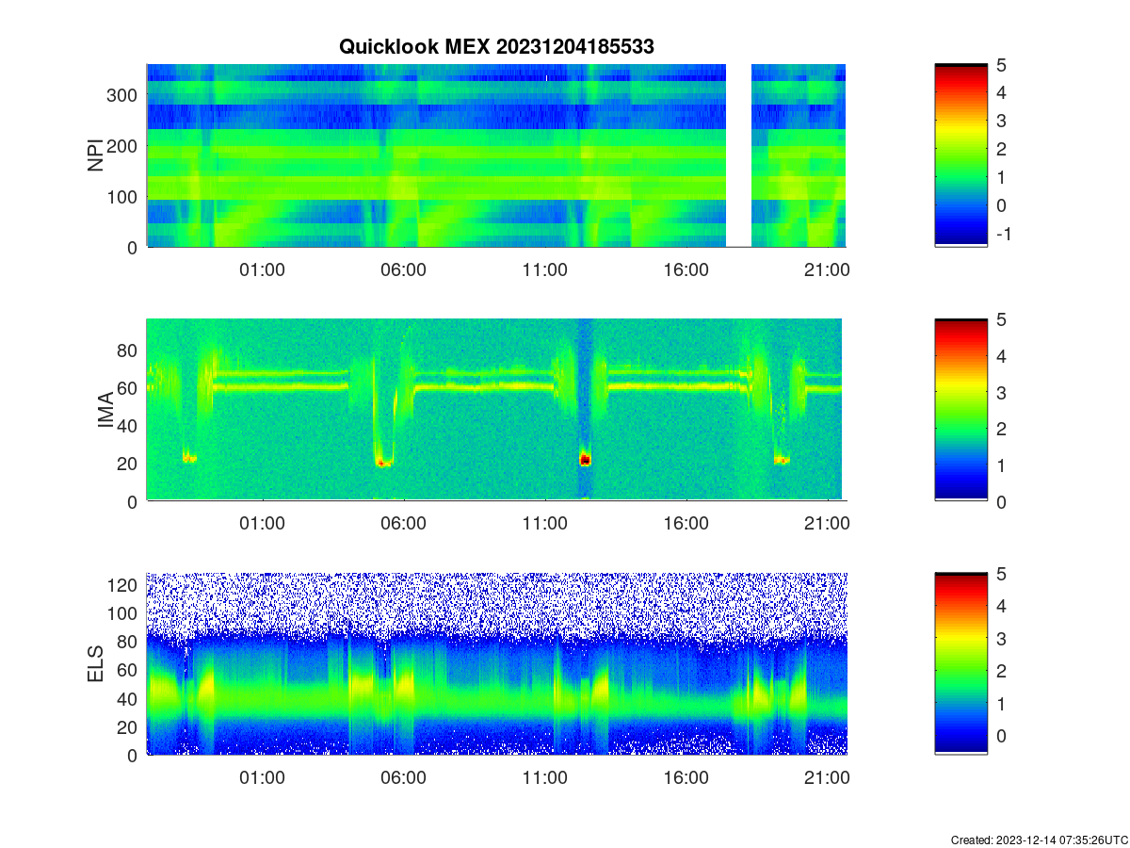Click the 21:00 label below NPI plot
Screen dimensions: 1130x848
(827, 269)
